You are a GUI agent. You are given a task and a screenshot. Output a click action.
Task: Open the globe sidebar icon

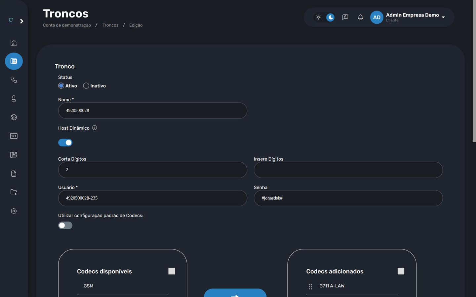point(14,117)
